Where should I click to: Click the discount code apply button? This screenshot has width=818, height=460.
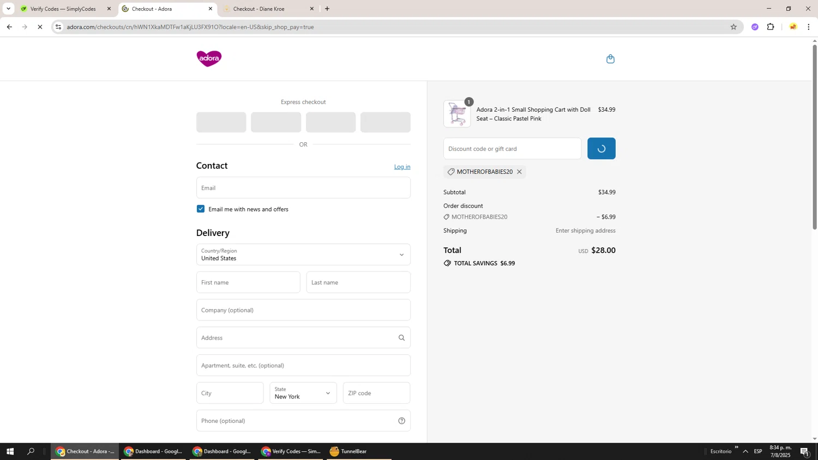(x=601, y=148)
